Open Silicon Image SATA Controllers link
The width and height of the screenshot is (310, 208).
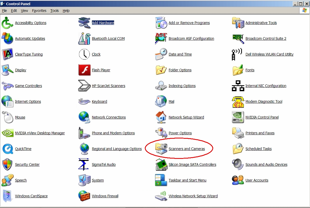192,165
